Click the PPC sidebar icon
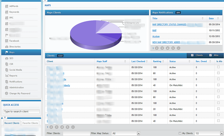 point(7,18)
